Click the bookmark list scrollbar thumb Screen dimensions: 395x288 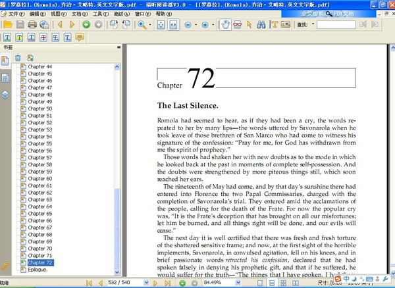pos(117,229)
